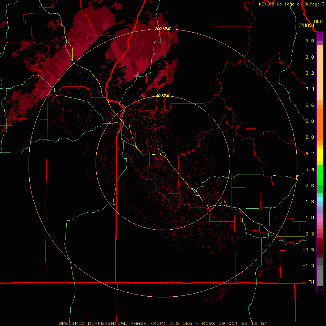Select the 4.2 scale value
This screenshot has width=326, height=326.
(x=310, y=154)
